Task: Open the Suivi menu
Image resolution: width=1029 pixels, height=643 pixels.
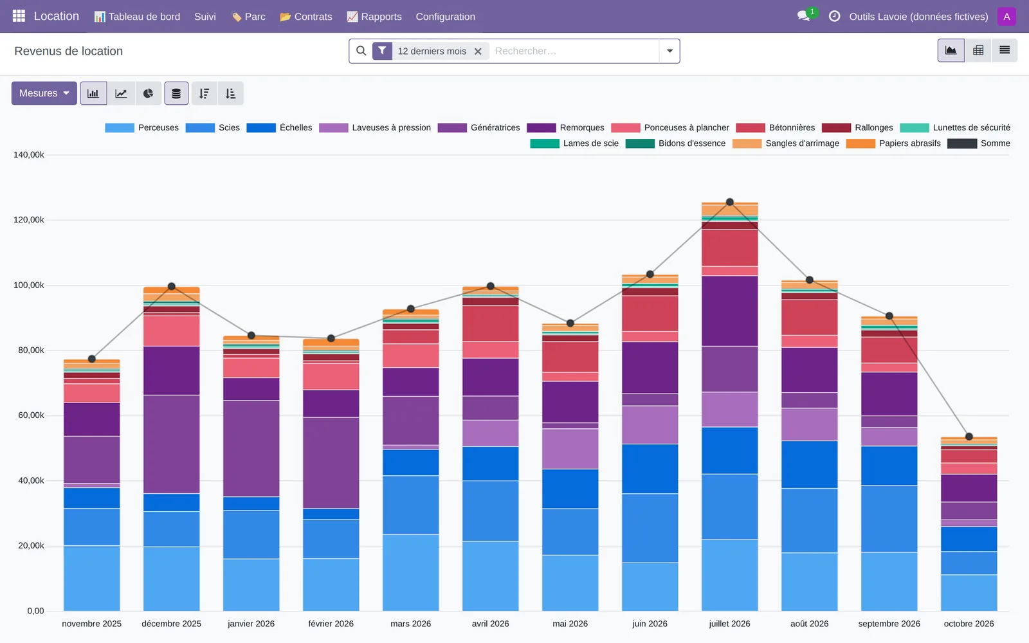Action: point(205,17)
